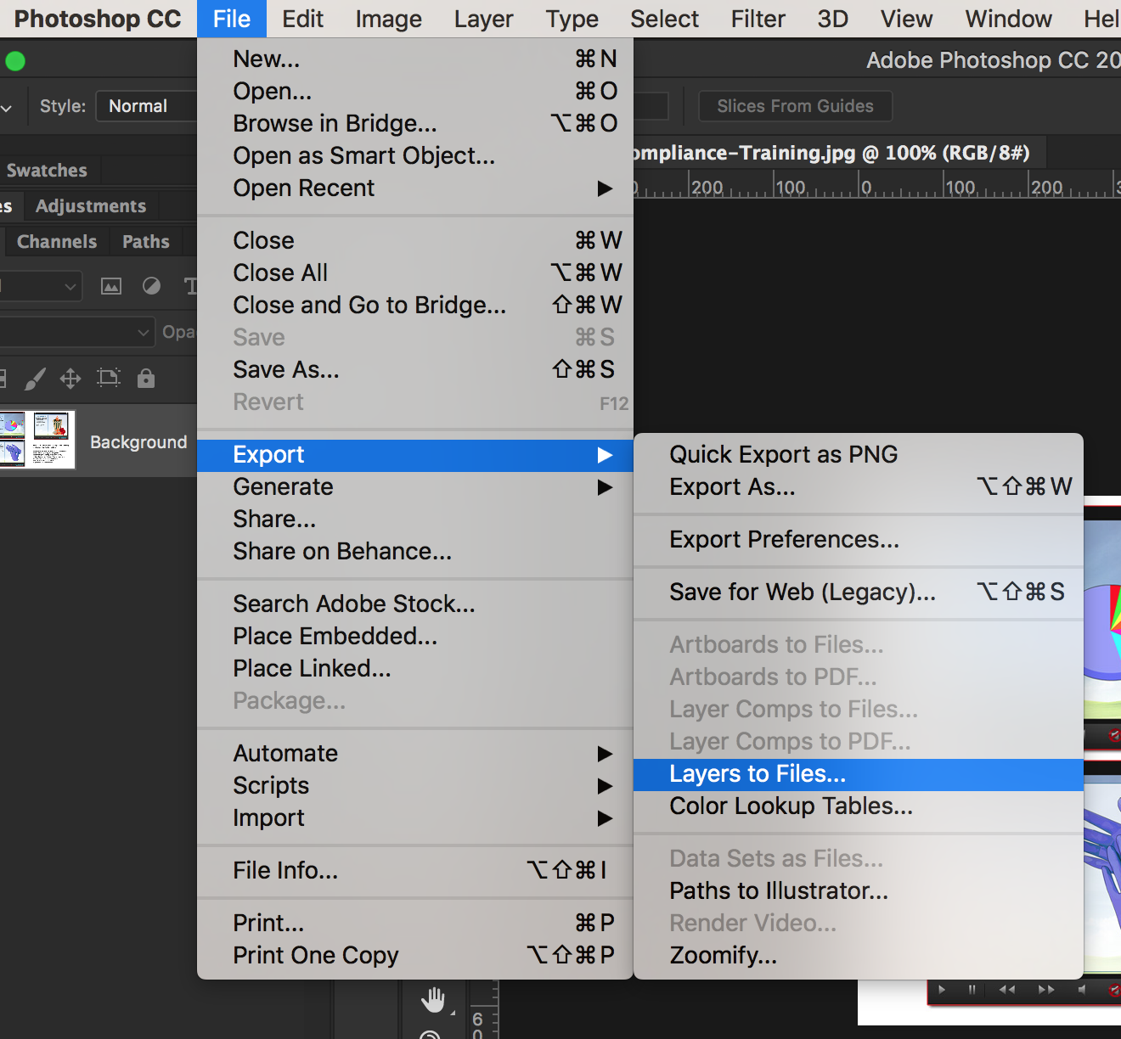Choose Layers to Files... from Export submenu

pos(859,774)
